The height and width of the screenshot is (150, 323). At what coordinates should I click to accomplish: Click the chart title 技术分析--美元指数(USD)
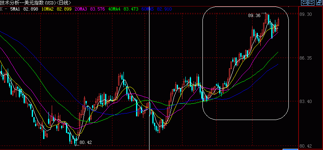pos(28,3)
